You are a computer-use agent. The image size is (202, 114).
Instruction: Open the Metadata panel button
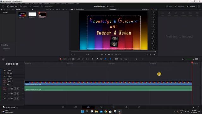(x=179, y=6)
